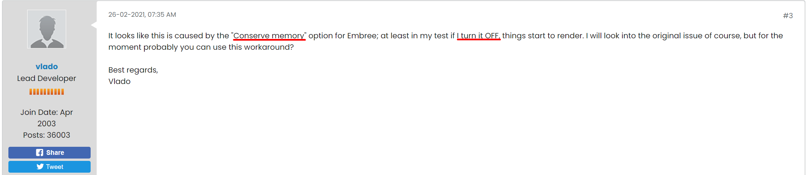Screen dimensions: 807x175
Task: Click the "Best regards," line
Action: (x=133, y=70)
